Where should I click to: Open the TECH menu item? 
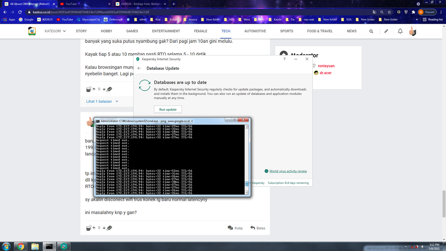click(226, 31)
